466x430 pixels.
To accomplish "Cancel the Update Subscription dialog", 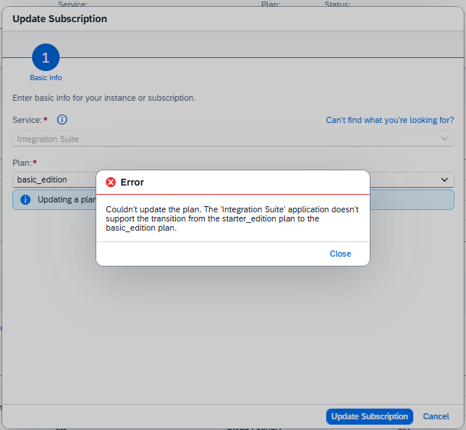I will click(435, 416).
